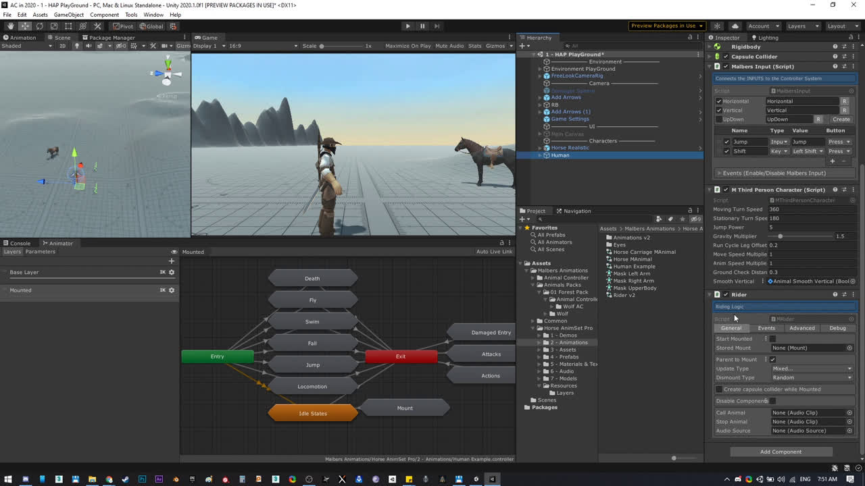This screenshot has height=486, width=865.
Task: Add a new Animator layer with plus
Action: [171, 261]
